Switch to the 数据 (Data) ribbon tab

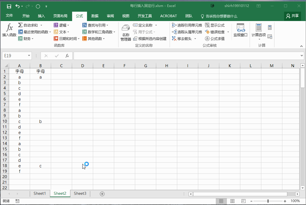click(95, 16)
